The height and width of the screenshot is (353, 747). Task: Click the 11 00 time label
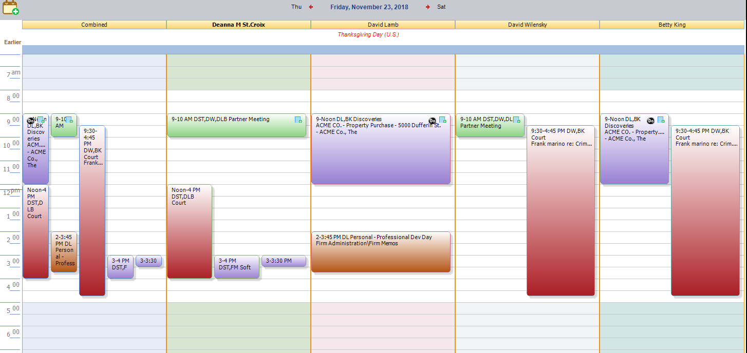pos(12,168)
